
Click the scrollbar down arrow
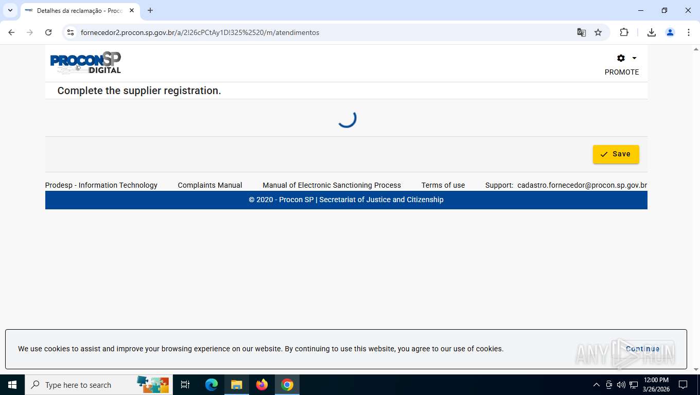(695, 370)
